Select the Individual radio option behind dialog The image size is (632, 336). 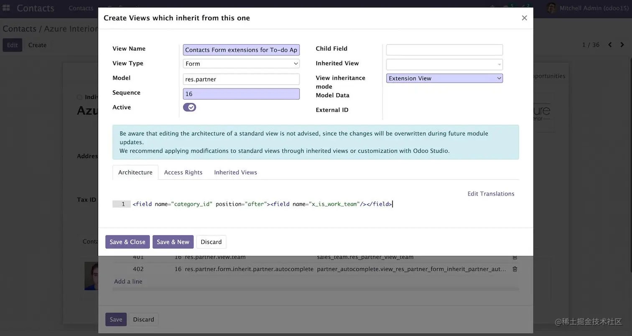[79, 97]
